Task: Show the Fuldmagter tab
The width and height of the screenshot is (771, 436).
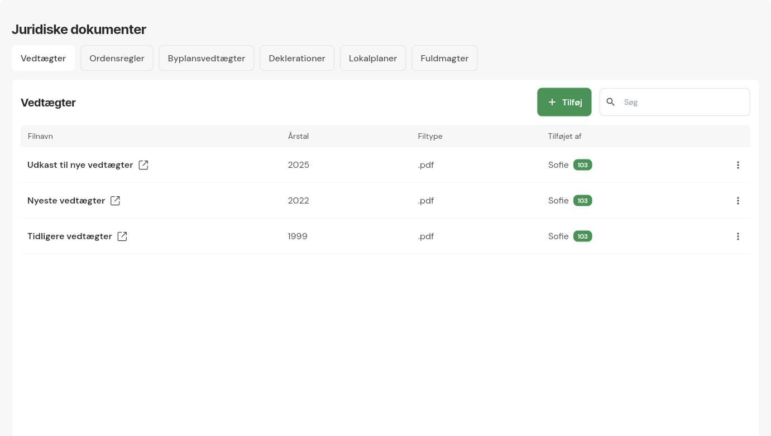Action: pos(444,58)
